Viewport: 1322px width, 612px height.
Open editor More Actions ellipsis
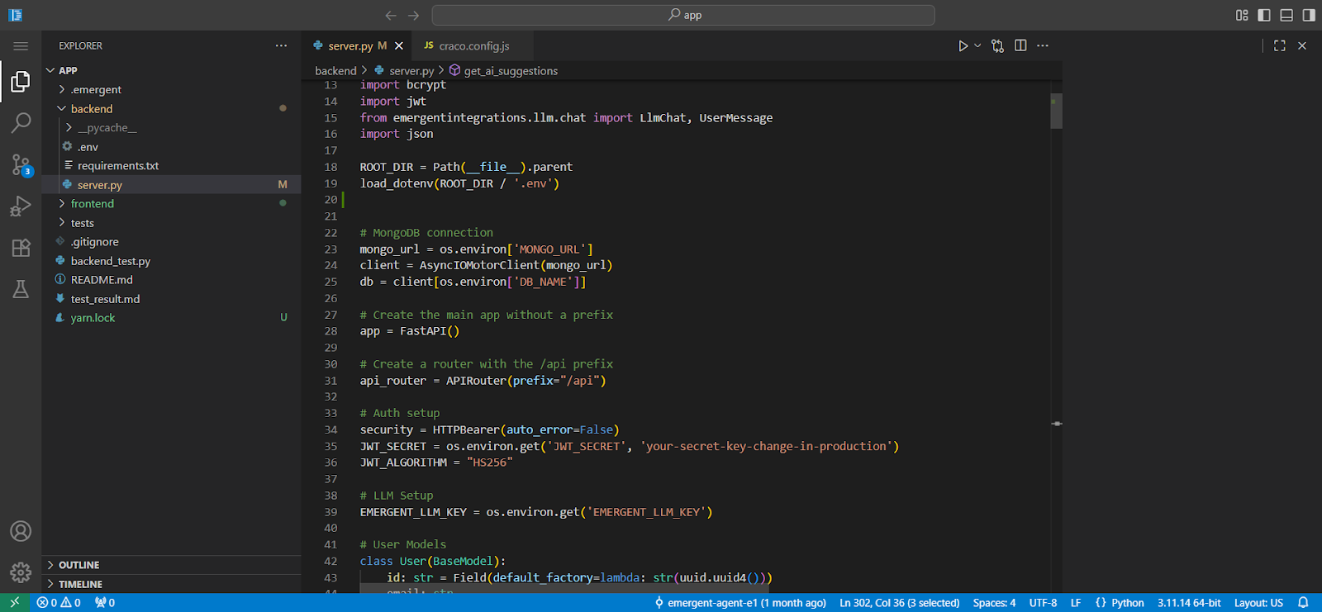1043,46
